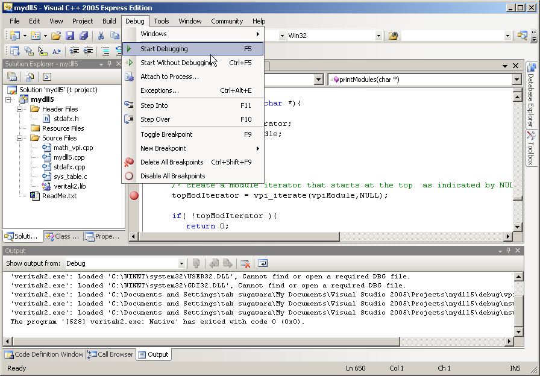Switch to the Call Browser tab
Screen dimensions: 540x376
click(x=110, y=354)
